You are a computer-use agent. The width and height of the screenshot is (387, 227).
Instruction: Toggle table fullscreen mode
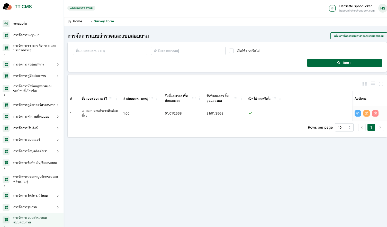[x=381, y=84]
